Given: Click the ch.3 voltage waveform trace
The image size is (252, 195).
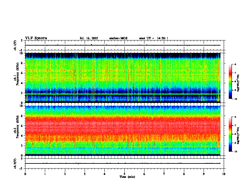Looking at the screenshot, I should (123, 163).
